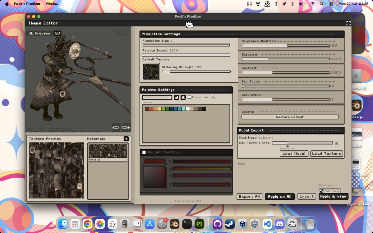The image size is (373, 233).
Task: Select the Material thumbnail in Materials list
Action: coord(108,152)
